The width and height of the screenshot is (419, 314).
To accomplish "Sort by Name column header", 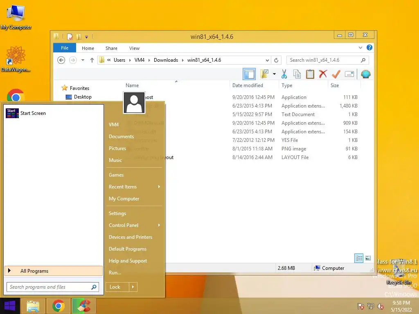I will (x=132, y=85).
